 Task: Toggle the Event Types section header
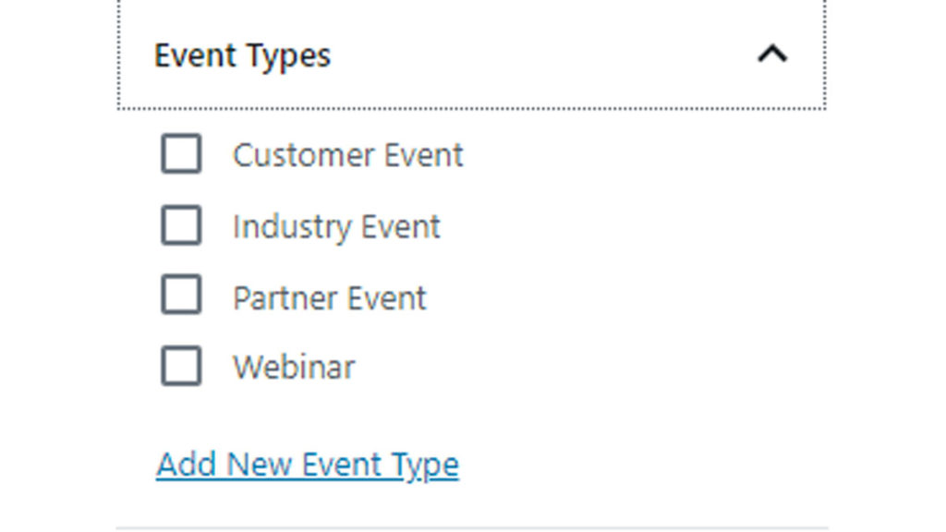pos(471,55)
